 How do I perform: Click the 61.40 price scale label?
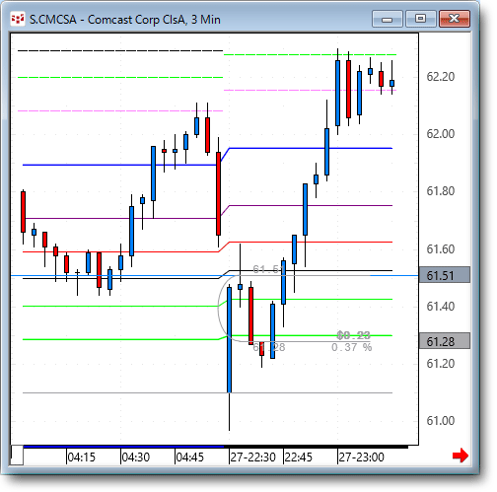pyautogui.click(x=441, y=306)
